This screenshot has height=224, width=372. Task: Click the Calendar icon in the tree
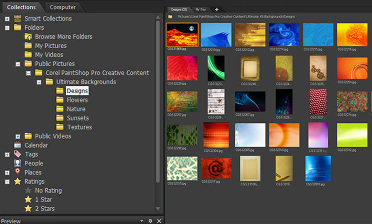pyautogui.click(x=18, y=145)
